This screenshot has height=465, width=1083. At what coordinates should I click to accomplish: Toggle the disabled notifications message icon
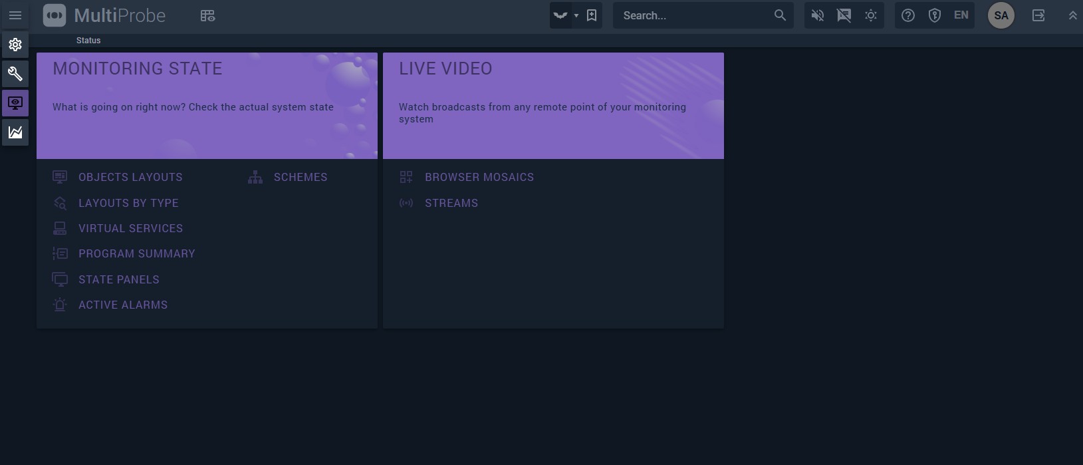point(844,15)
